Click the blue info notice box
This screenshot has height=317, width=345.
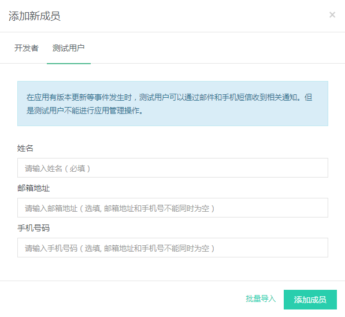[173, 104]
